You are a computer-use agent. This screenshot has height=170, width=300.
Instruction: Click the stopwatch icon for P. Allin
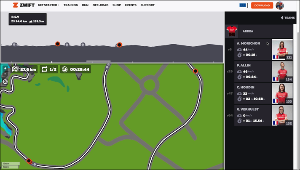click(239, 77)
